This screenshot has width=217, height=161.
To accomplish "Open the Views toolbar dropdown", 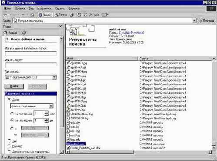I will pos(105,15).
